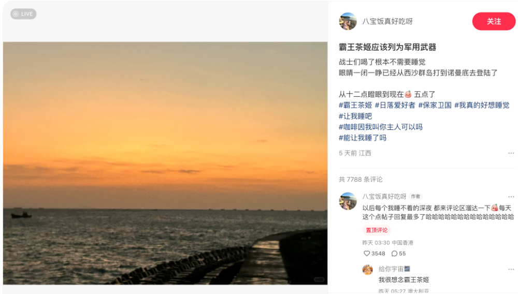Open hashtag #日落爱好者
Viewport: 518px width, 294px height.
pos(395,105)
